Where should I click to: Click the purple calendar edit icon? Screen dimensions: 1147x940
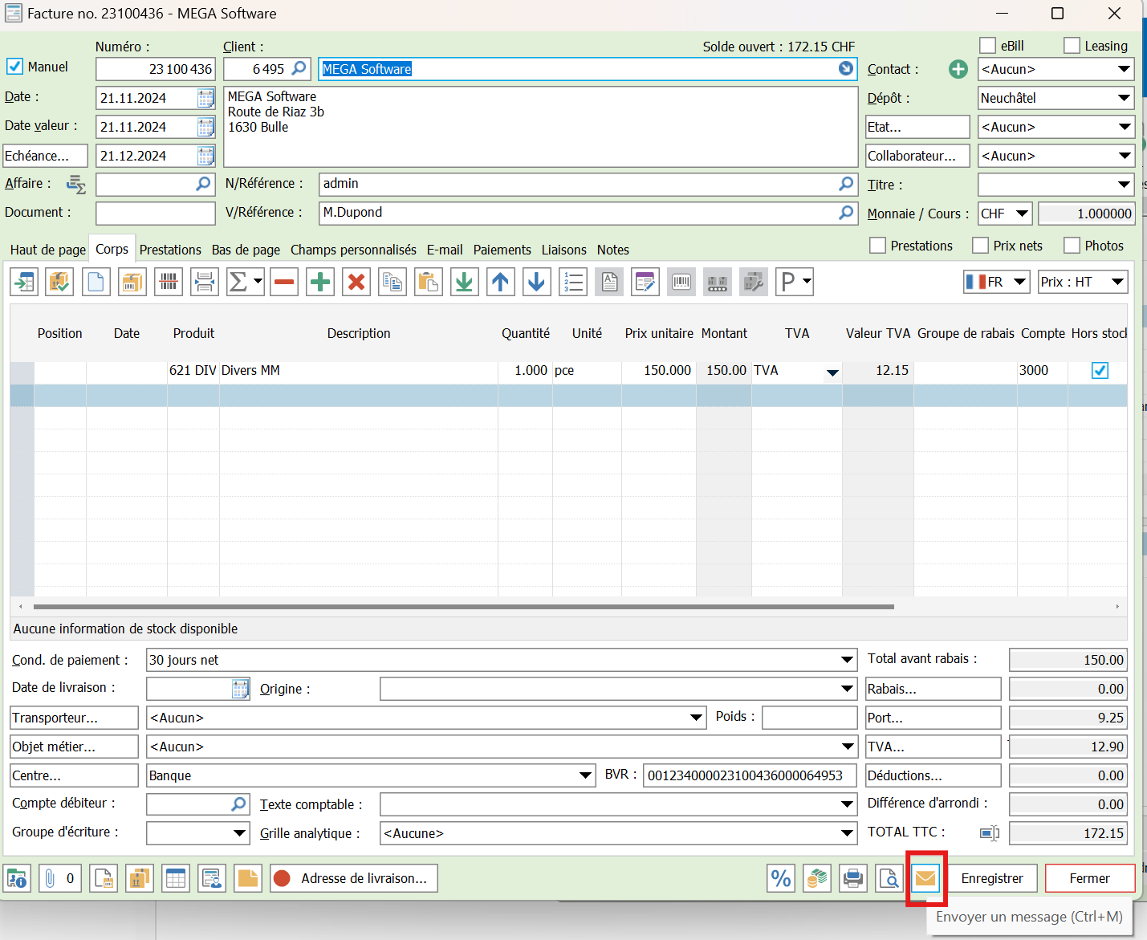point(645,282)
